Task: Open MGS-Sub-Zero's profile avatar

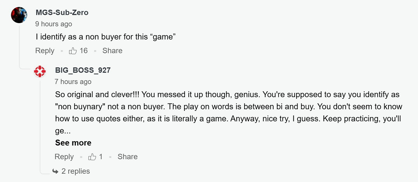Action: [19, 15]
